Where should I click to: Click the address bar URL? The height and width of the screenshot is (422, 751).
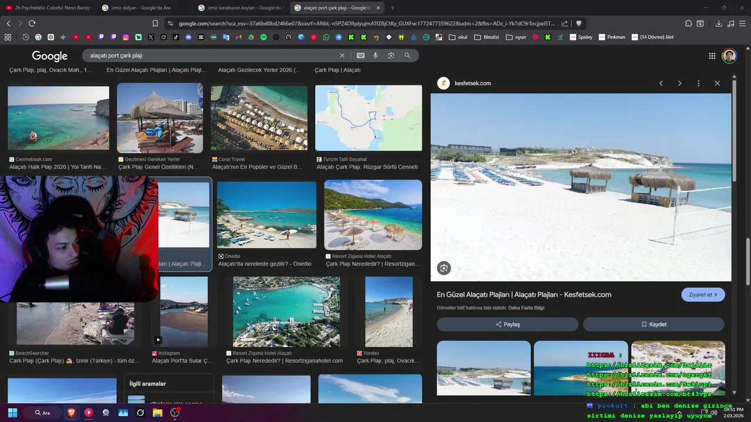[367, 23]
